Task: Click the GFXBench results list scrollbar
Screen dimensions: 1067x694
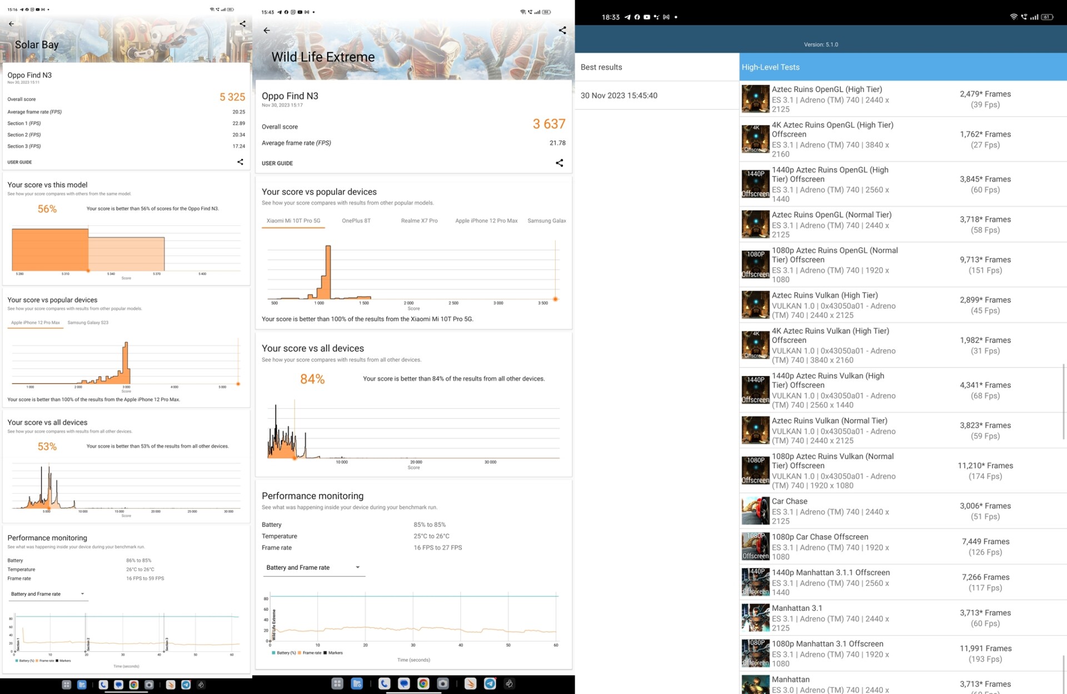Action: click(1064, 401)
